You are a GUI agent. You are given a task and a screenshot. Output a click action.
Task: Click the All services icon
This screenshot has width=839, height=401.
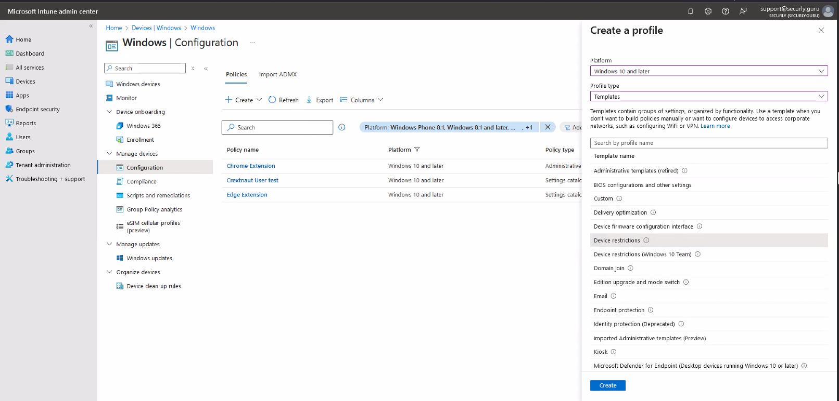tap(9, 68)
